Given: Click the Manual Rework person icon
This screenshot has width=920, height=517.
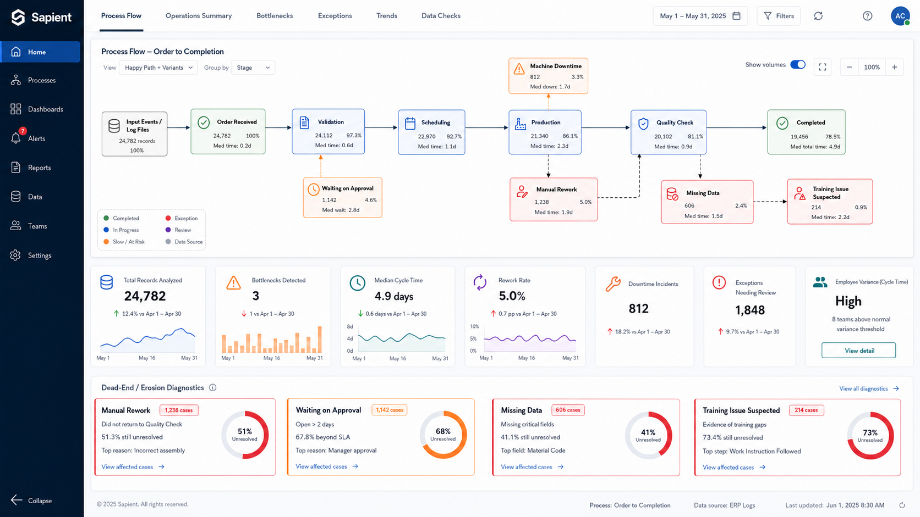Looking at the screenshot, I should point(522,191).
